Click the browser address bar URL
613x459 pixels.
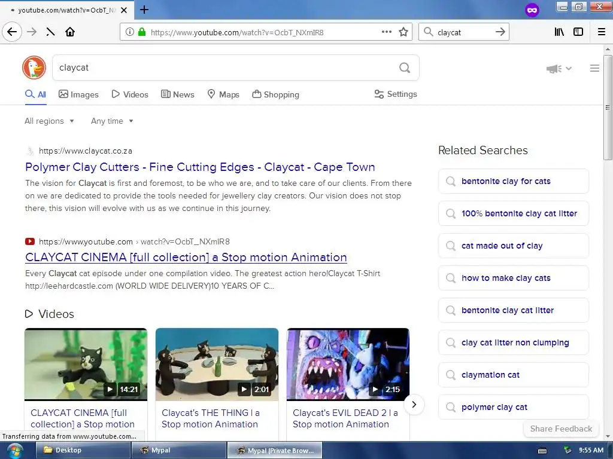tap(237, 32)
